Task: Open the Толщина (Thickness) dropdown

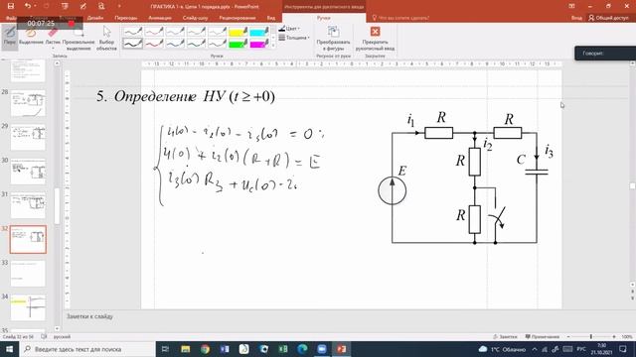Action: click(x=294, y=38)
